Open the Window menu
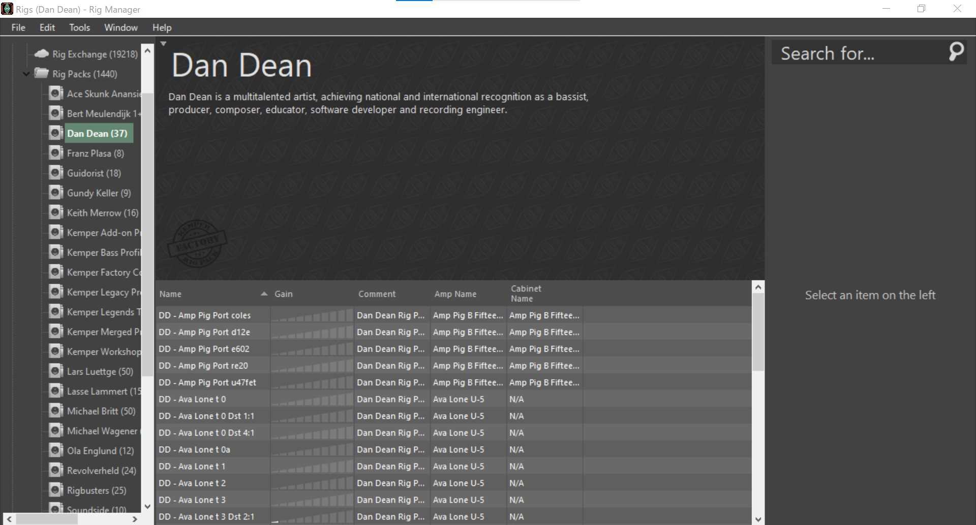The height and width of the screenshot is (525, 976). click(x=121, y=27)
